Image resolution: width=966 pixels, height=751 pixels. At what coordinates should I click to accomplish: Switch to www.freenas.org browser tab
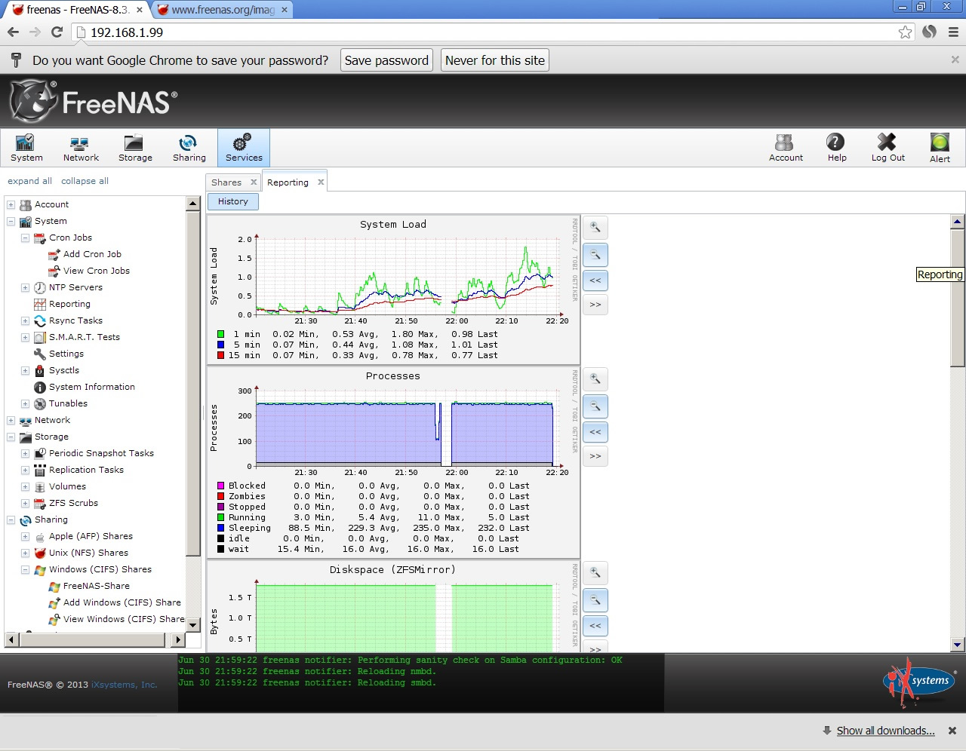tap(223, 10)
